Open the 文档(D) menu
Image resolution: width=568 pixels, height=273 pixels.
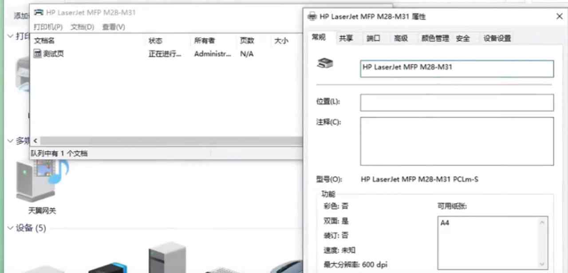(82, 27)
